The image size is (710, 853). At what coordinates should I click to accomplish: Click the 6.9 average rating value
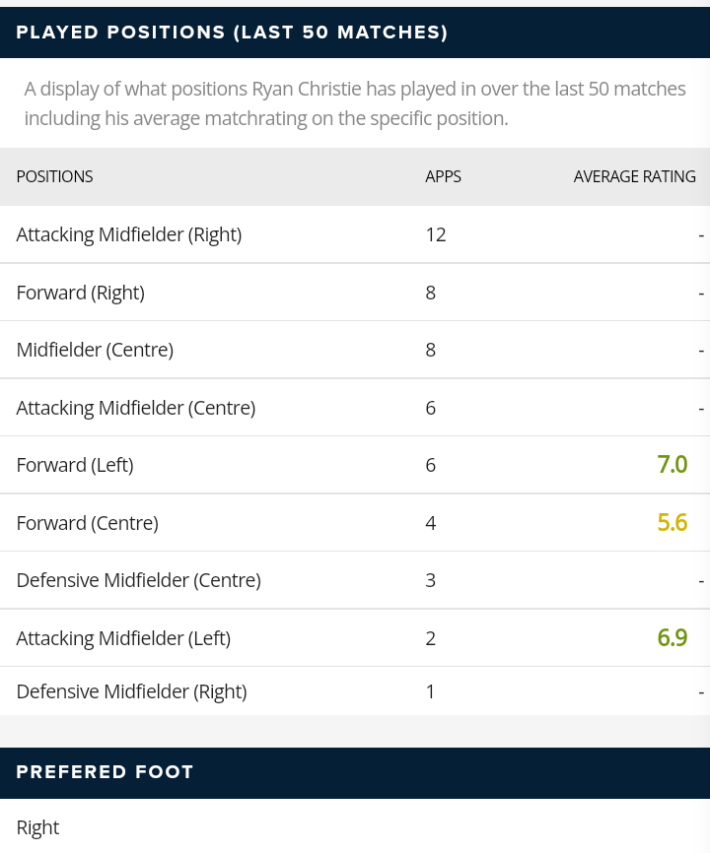point(672,638)
